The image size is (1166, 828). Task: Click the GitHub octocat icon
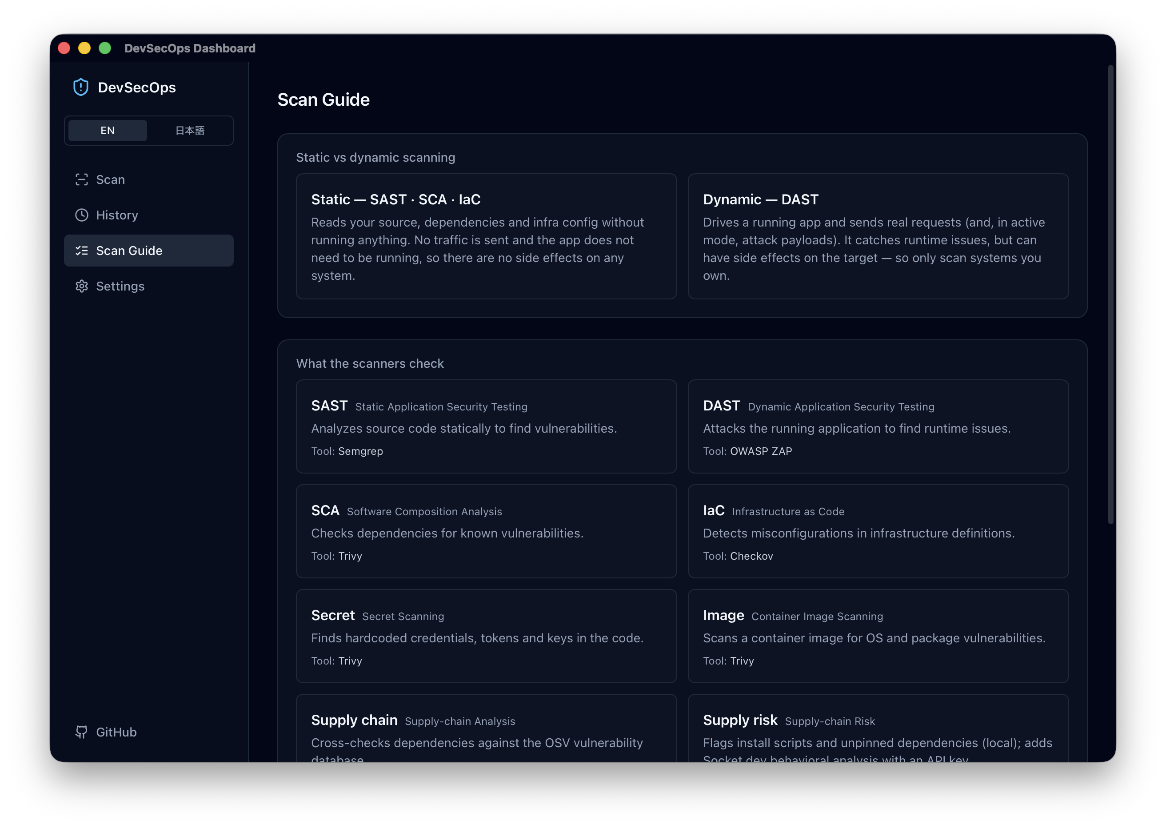point(82,732)
